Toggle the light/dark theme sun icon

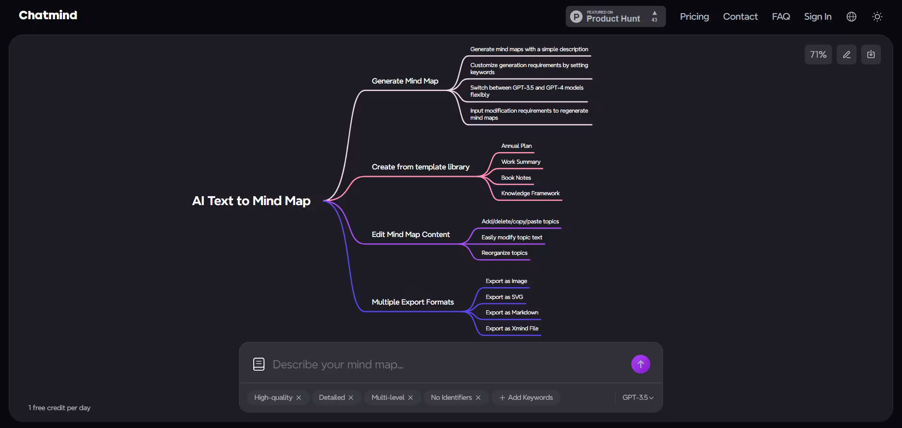point(877,17)
